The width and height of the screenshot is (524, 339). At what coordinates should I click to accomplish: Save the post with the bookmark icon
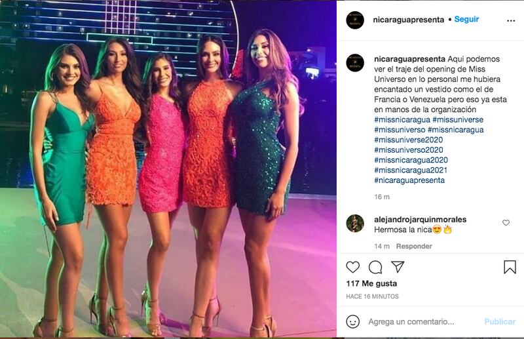coord(510,267)
